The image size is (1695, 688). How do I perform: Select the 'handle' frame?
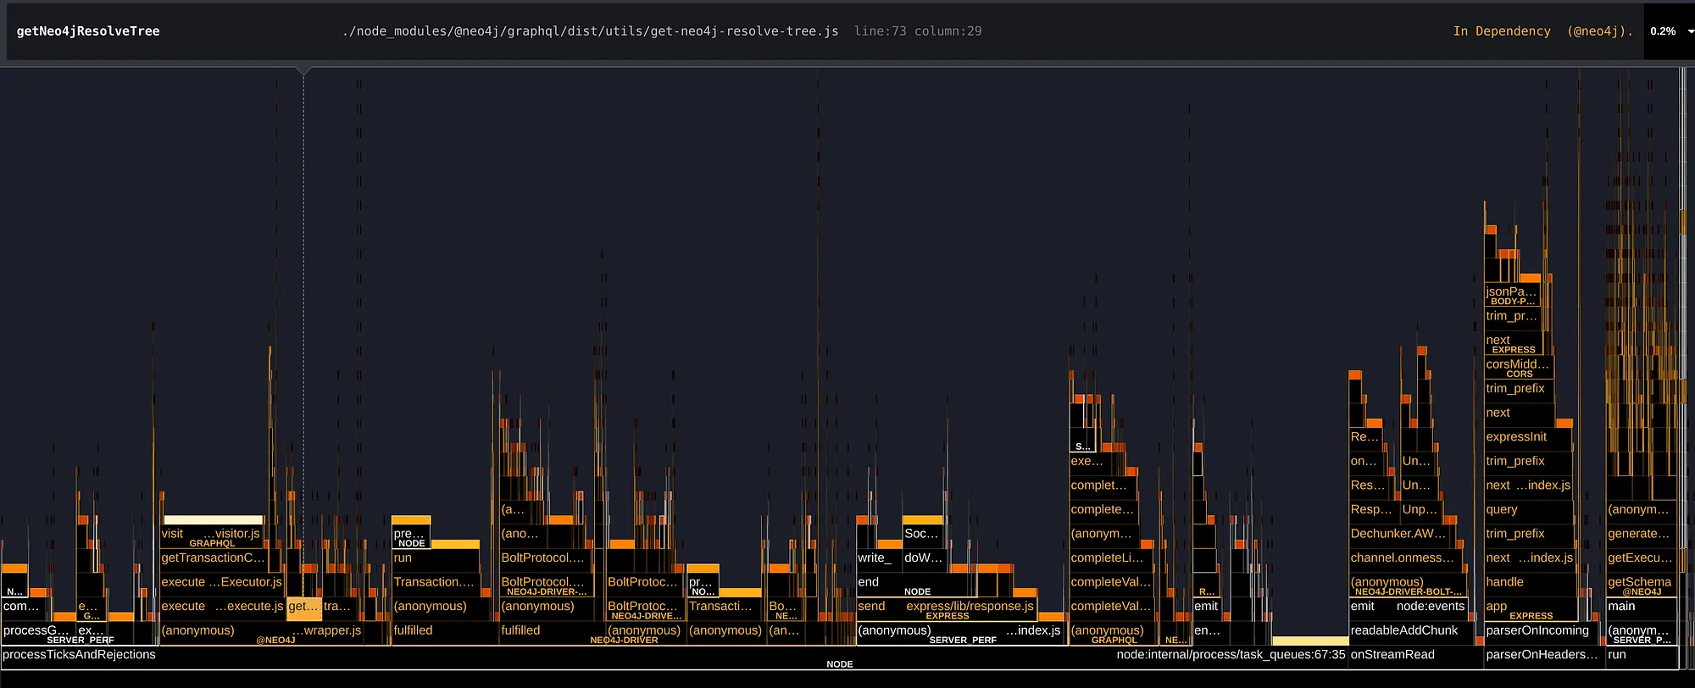(1531, 585)
